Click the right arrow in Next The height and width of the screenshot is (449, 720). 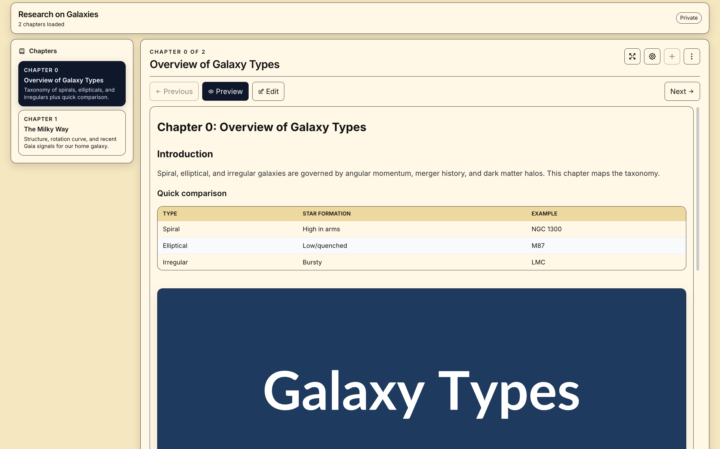click(x=691, y=91)
